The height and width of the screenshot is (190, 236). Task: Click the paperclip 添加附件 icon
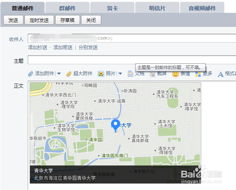pyautogui.click(x=31, y=74)
